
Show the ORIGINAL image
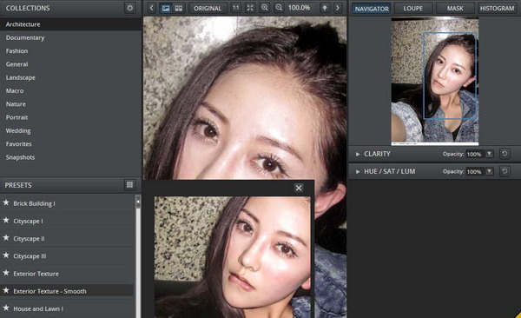coord(208,9)
